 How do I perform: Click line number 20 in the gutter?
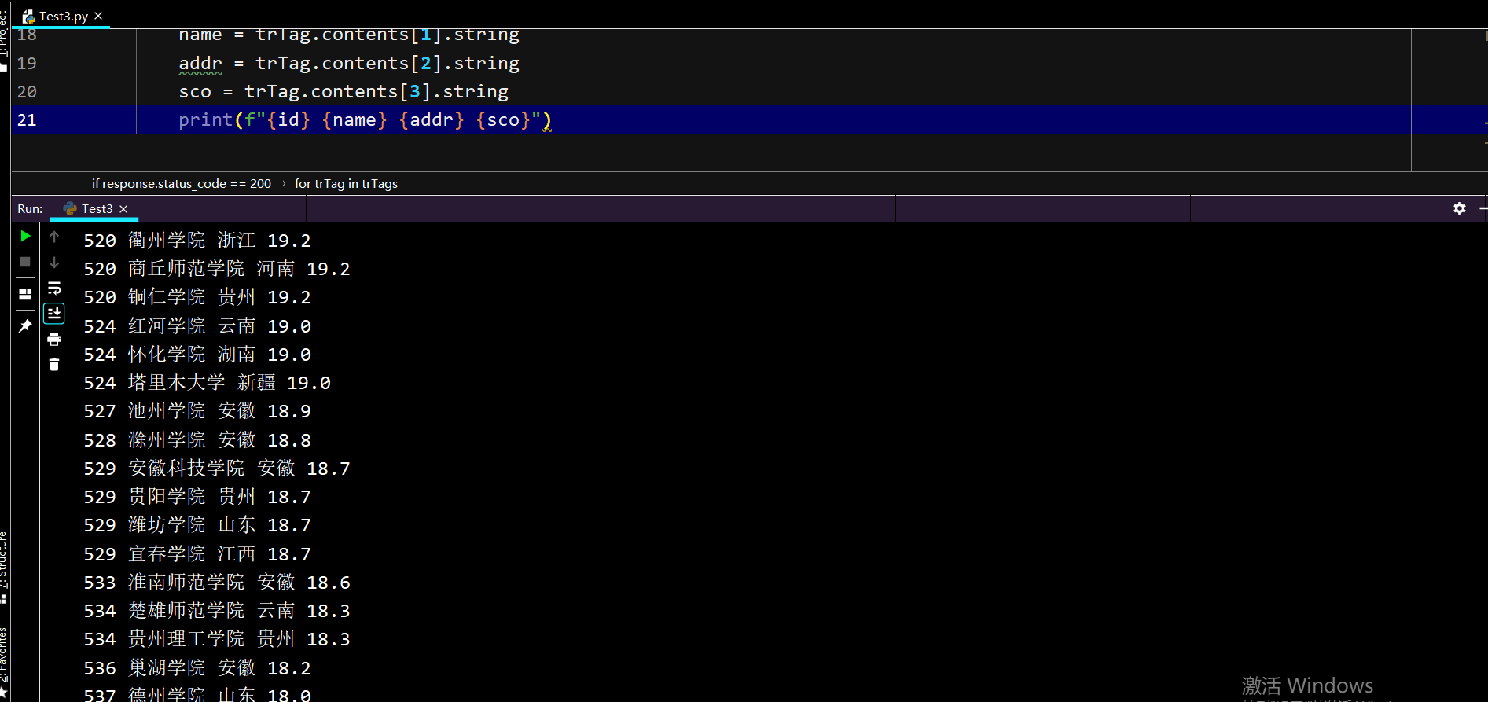click(27, 91)
